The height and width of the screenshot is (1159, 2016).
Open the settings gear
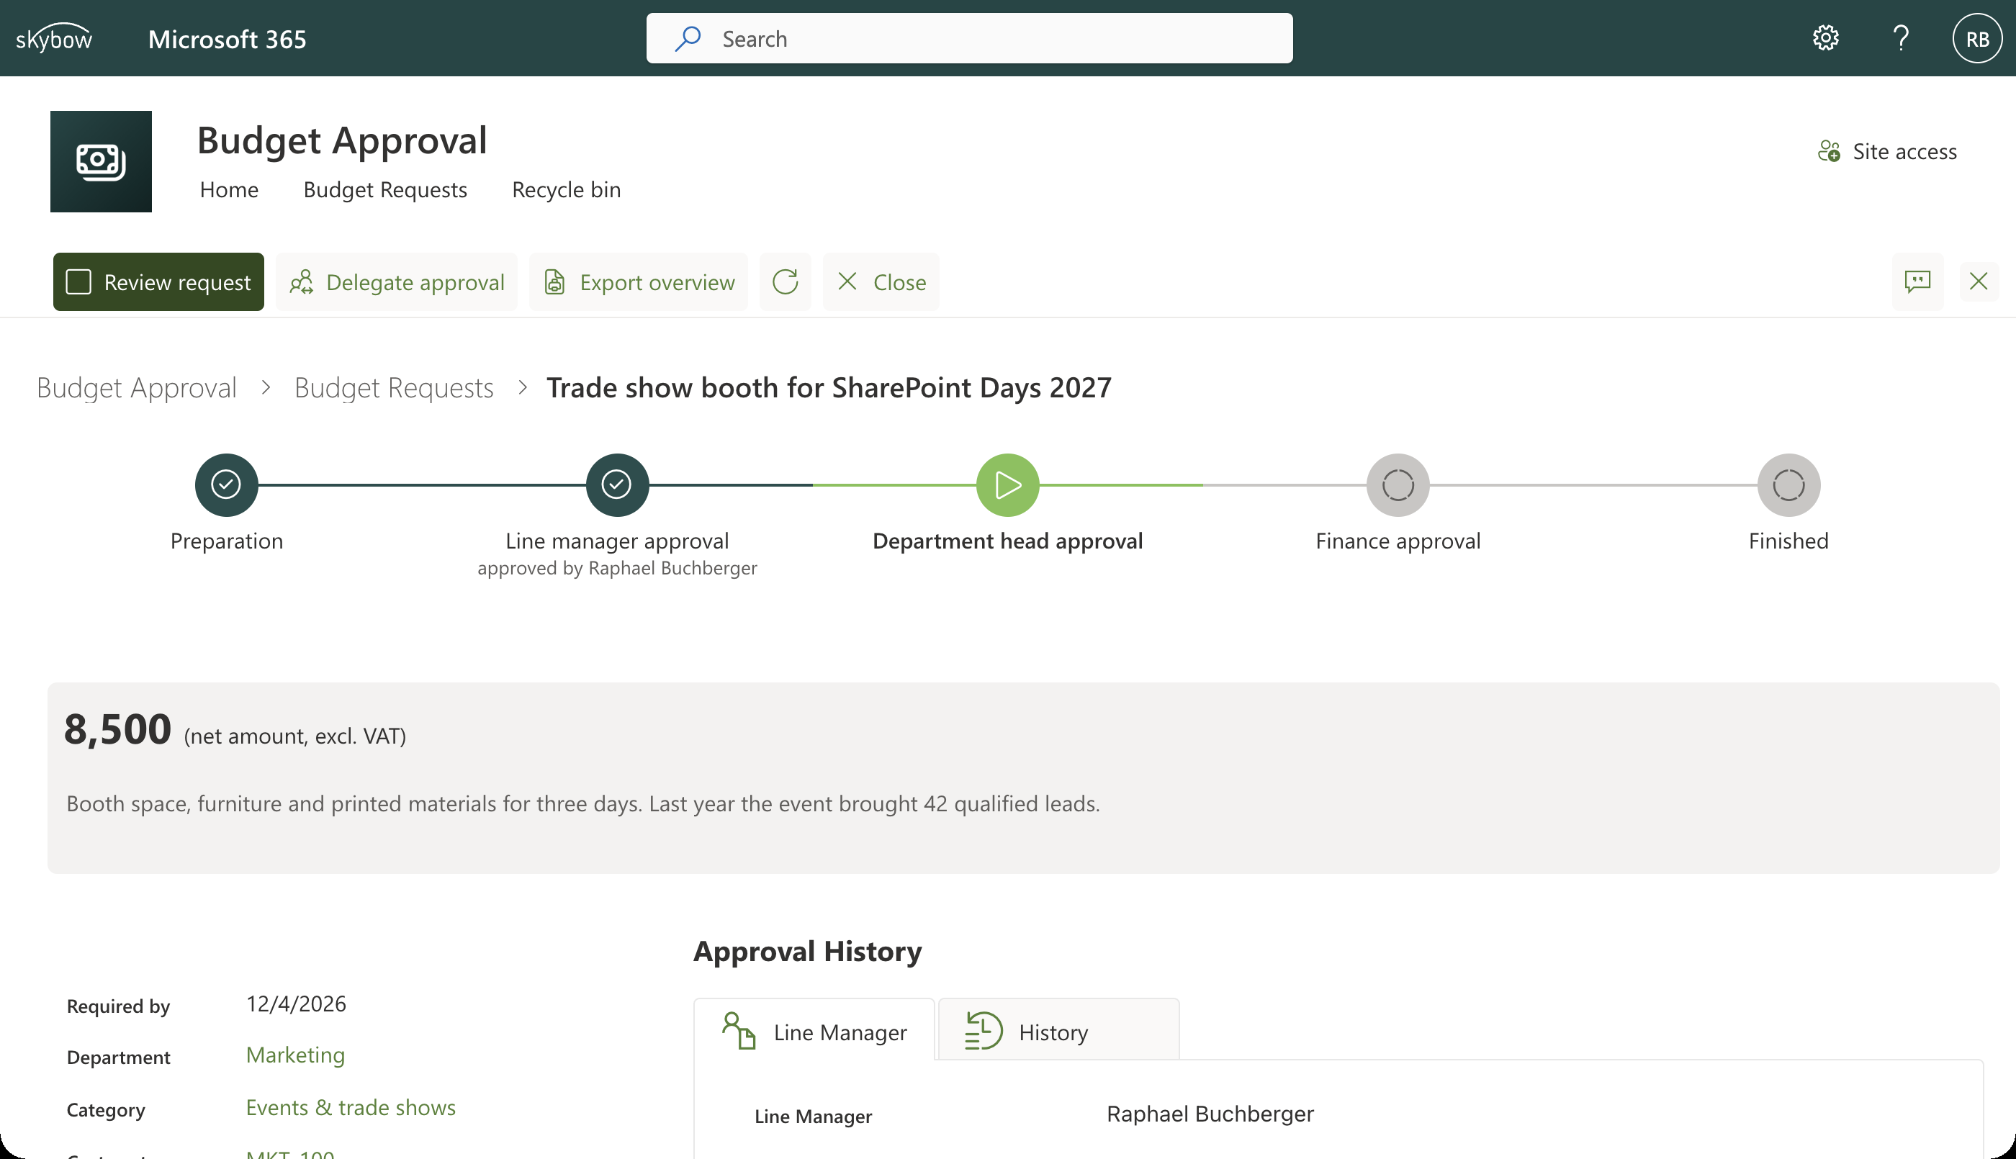click(x=1825, y=38)
